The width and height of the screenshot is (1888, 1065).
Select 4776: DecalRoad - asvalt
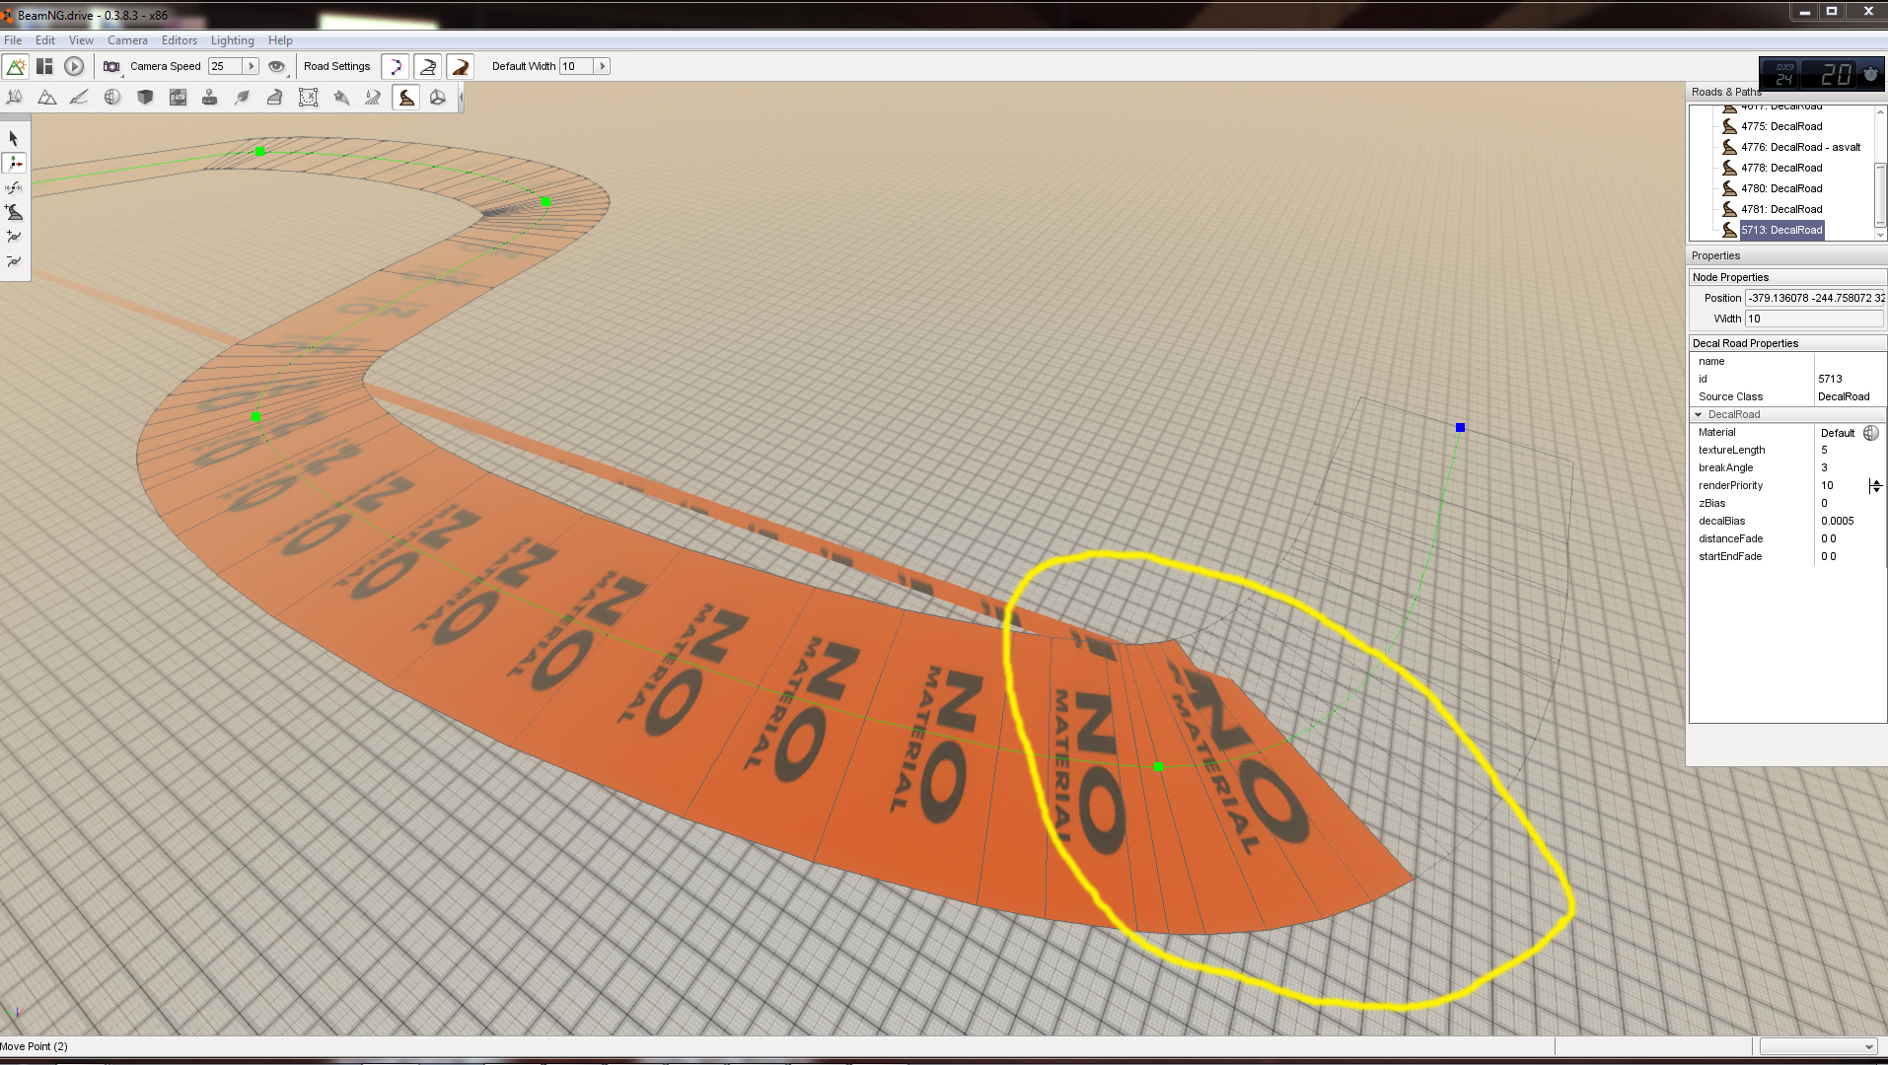[x=1800, y=147]
